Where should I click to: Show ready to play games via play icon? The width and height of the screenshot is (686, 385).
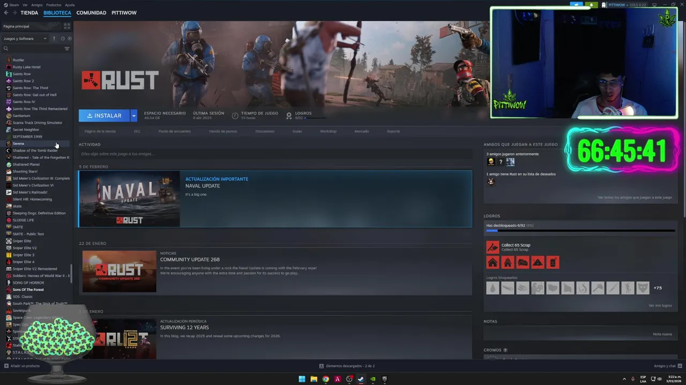click(x=70, y=38)
